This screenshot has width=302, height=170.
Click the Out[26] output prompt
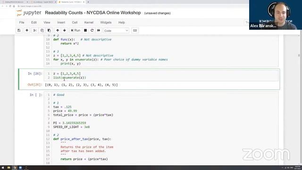tap(35, 85)
